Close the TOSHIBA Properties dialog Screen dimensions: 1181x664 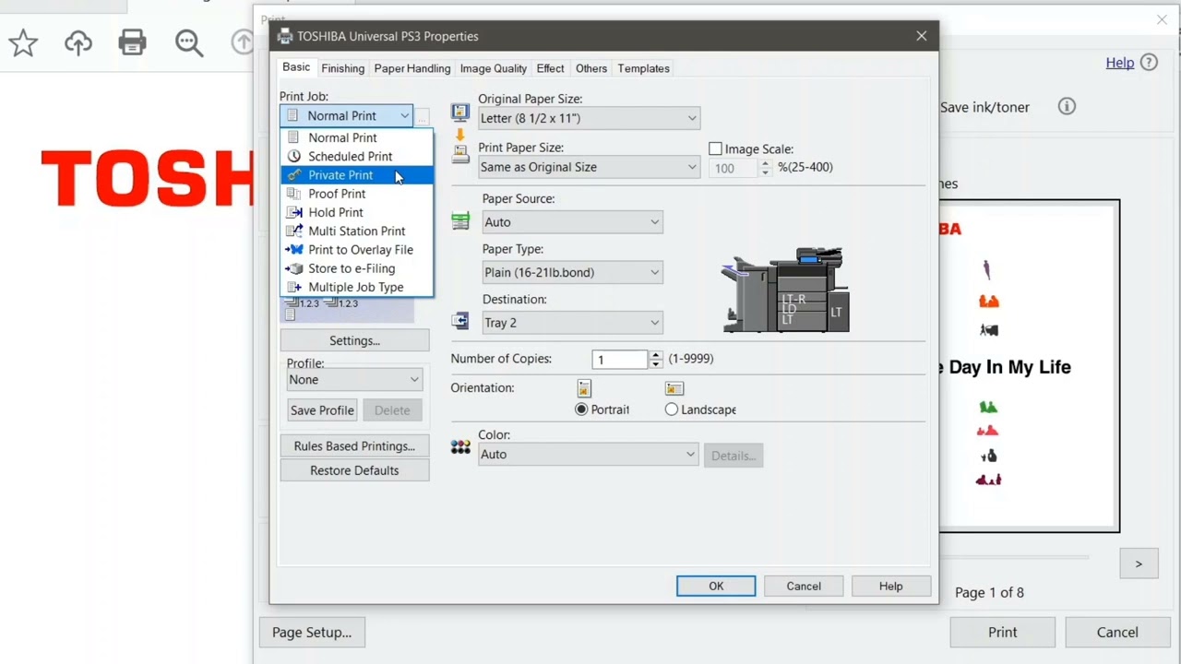pyautogui.click(x=921, y=36)
